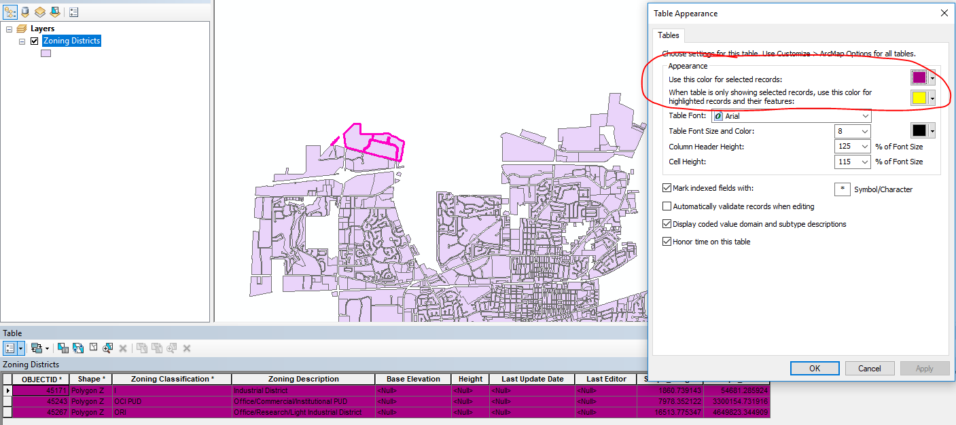Click Reselect Highlighted icon in Table
The height and width of the screenshot is (425, 956).
point(156,348)
